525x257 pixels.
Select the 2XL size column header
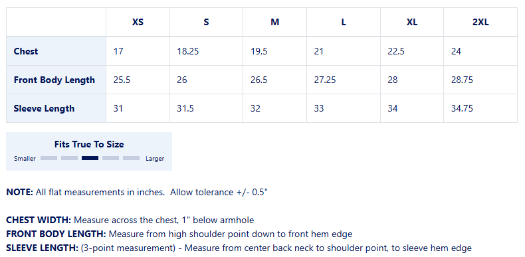(480, 22)
